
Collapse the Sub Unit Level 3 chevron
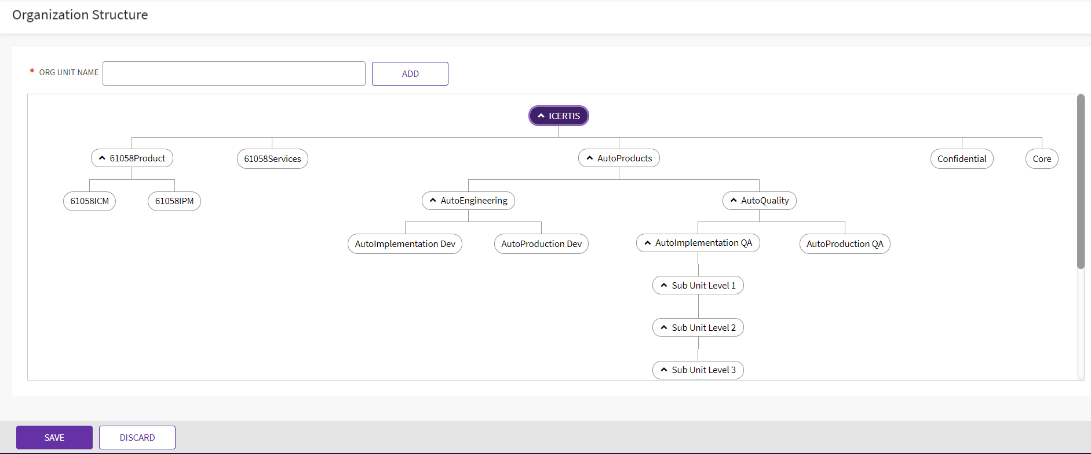(664, 370)
